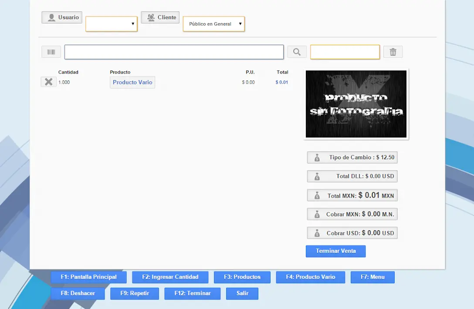Open F3: Productos

[242, 277]
